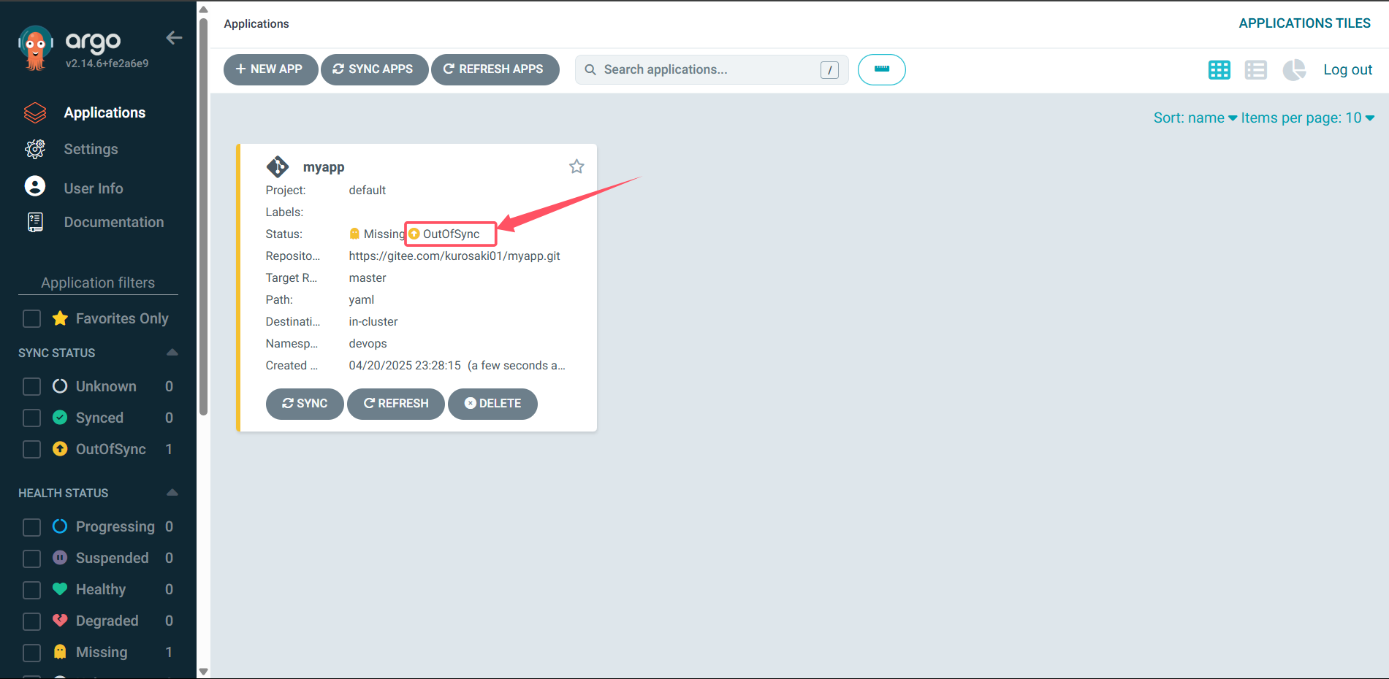Click the Applications breadcrumb
This screenshot has width=1389, height=679.
[x=256, y=24]
